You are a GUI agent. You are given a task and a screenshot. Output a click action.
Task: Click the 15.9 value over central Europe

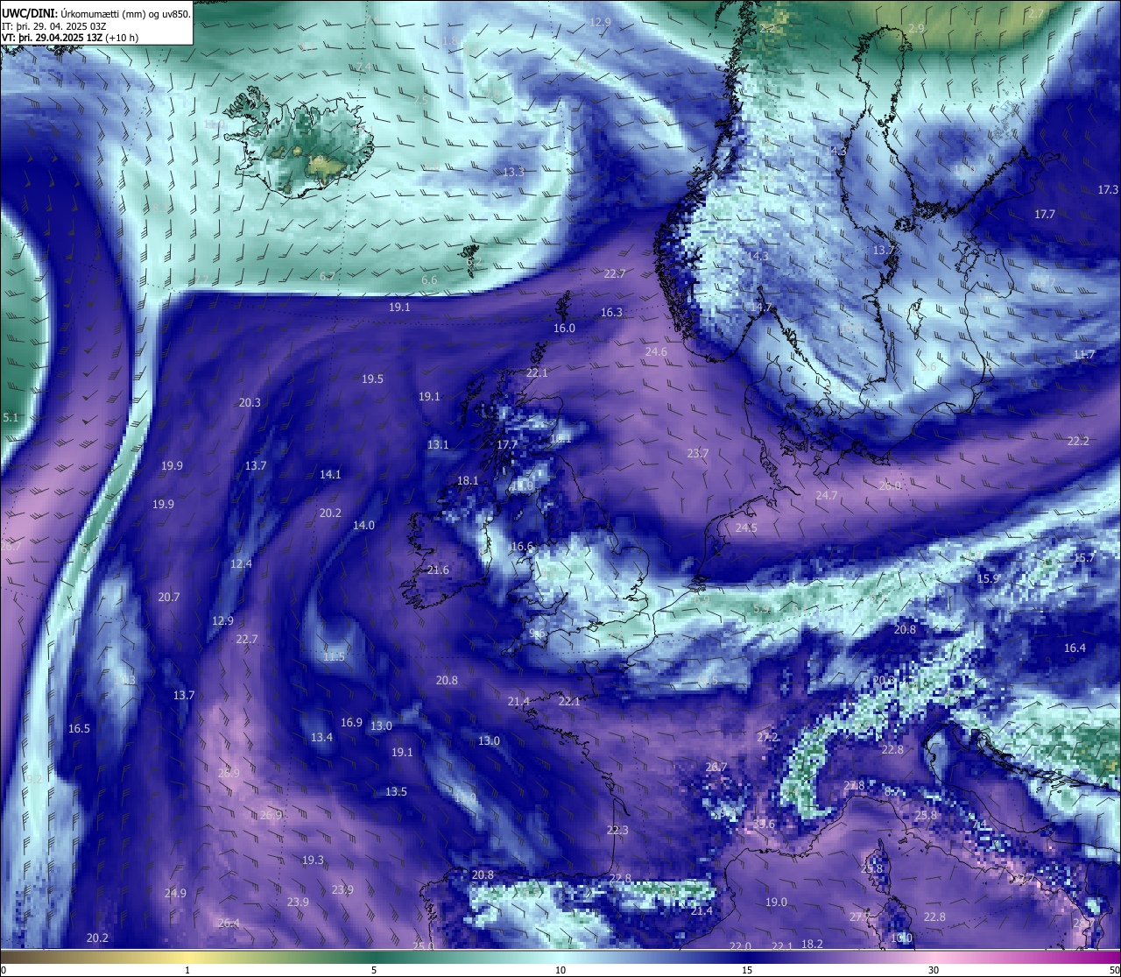click(988, 579)
